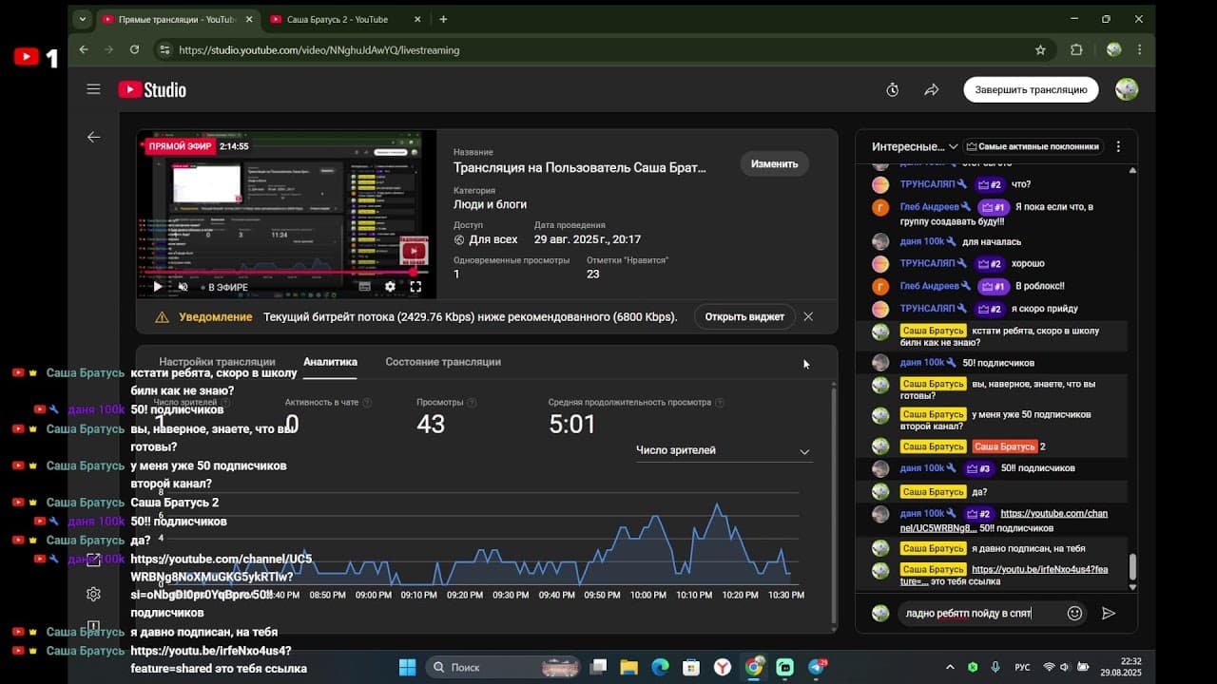This screenshot has height=684, width=1217.
Task: Launch Microsoft Edge from the taskbar
Action: click(661, 667)
